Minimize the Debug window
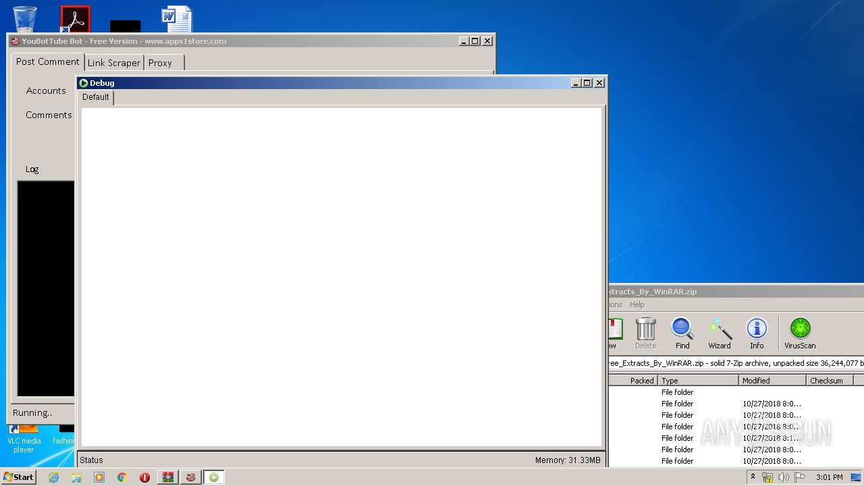Viewport: 864px width, 486px height. pos(576,83)
